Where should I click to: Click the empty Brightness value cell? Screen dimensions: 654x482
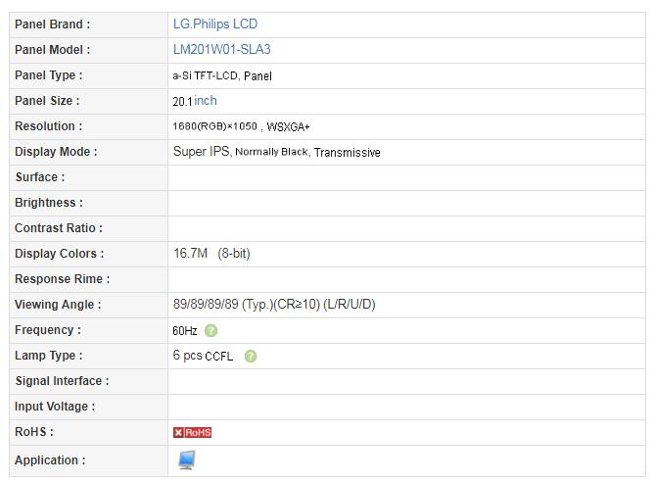click(x=406, y=203)
